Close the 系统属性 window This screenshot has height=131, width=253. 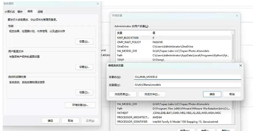click(98, 3)
